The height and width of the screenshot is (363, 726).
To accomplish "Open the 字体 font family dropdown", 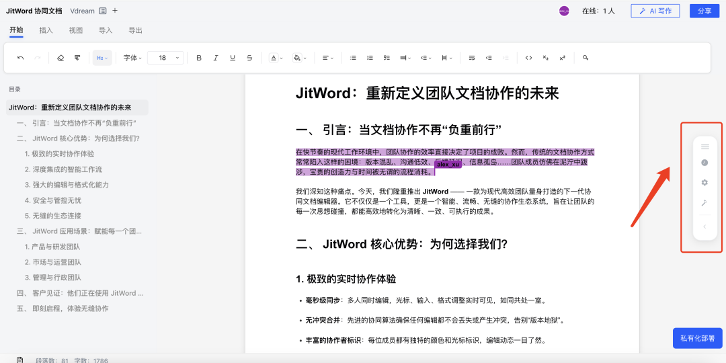I will [x=132, y=58].
